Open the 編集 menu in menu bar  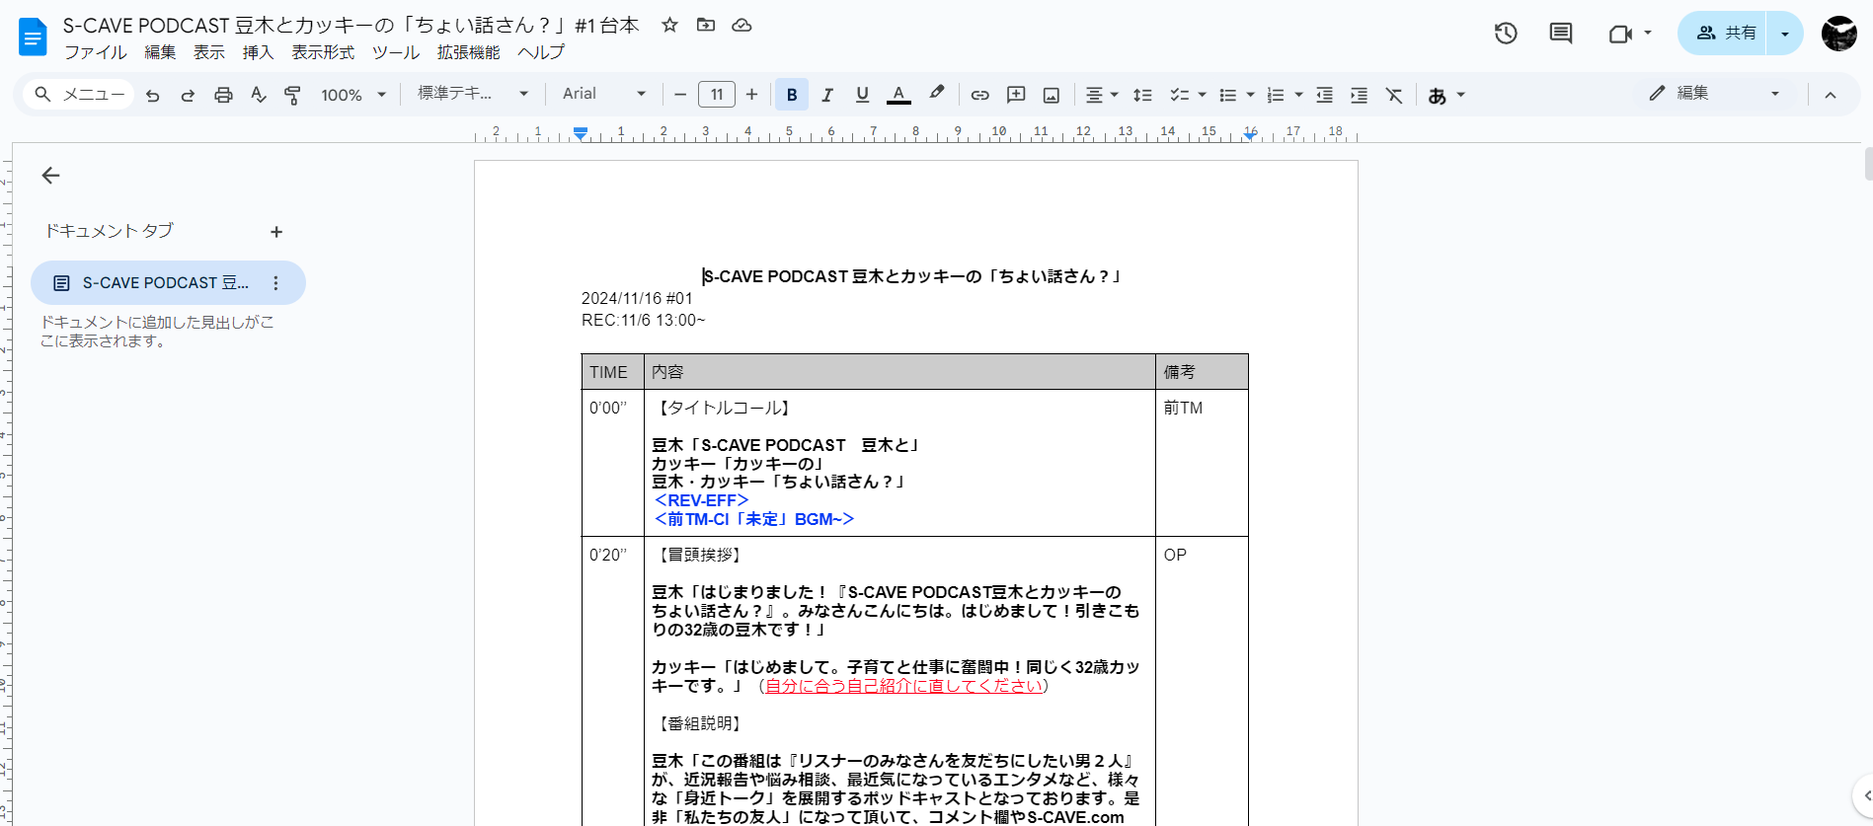coord(160,52)
